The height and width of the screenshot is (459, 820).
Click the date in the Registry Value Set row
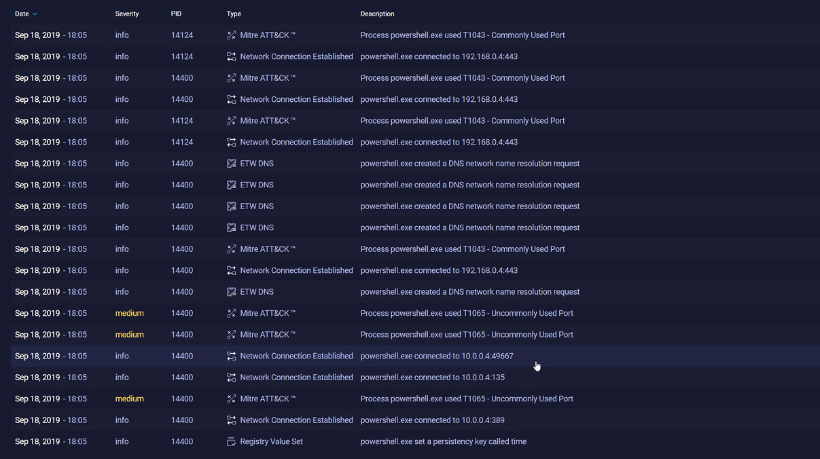coord(51,441)
